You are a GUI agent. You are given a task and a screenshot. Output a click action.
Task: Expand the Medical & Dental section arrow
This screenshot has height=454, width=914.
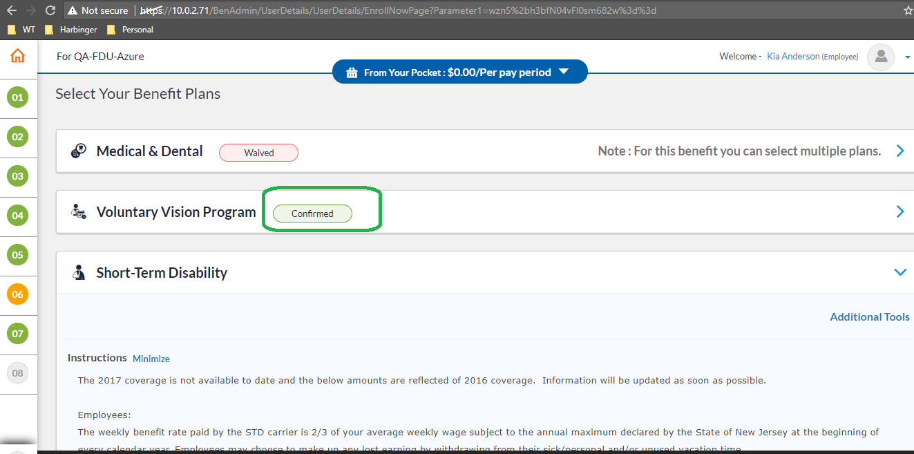[x=899, y=151]
